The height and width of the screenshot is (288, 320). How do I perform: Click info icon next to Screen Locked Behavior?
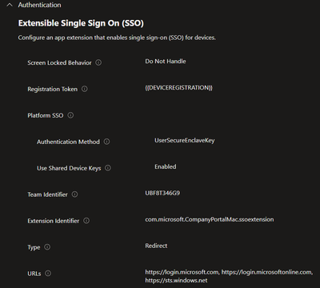(98, 62)
